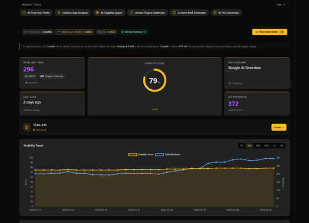
Task: Open the Content Brief Generator tool
Action: tap(189, 13)
